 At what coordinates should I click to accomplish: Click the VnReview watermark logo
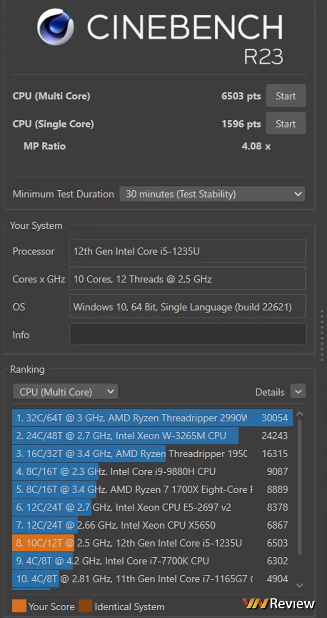point(278,604)
